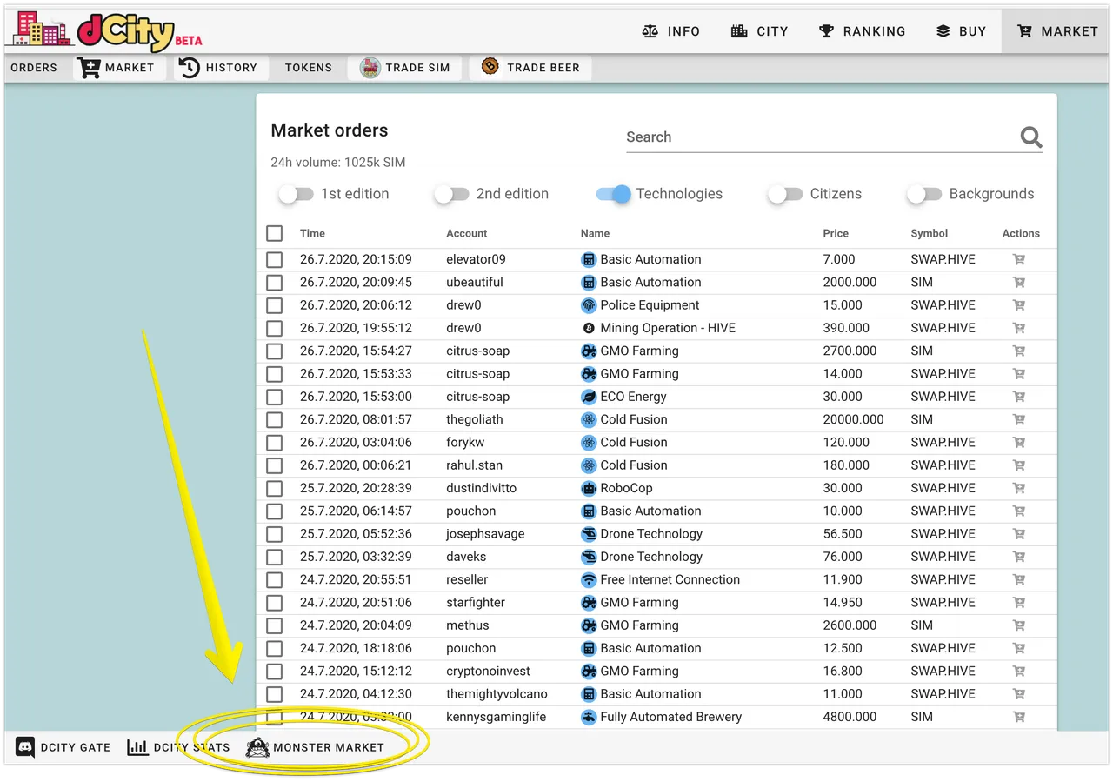Click the Mining Operation coin icon

[589, 328]
